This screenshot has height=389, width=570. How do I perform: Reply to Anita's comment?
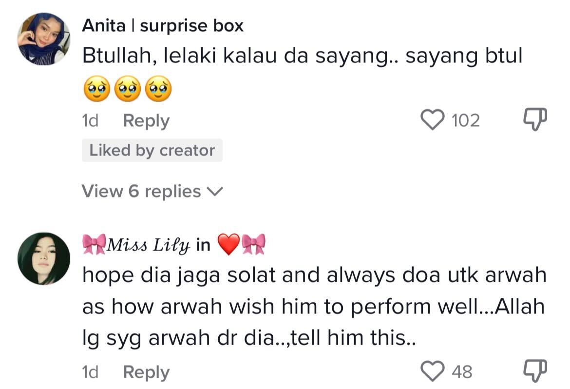pyautogui.click(x=146, y=120)
